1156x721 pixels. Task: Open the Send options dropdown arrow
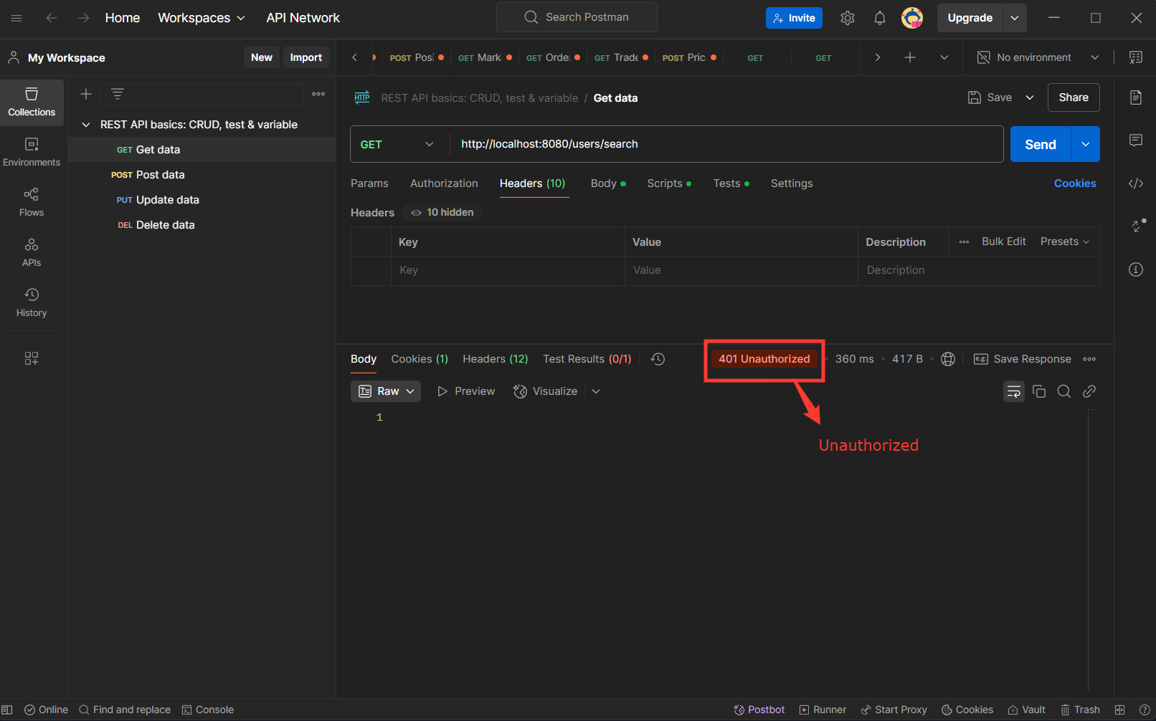pos(1086,144)
